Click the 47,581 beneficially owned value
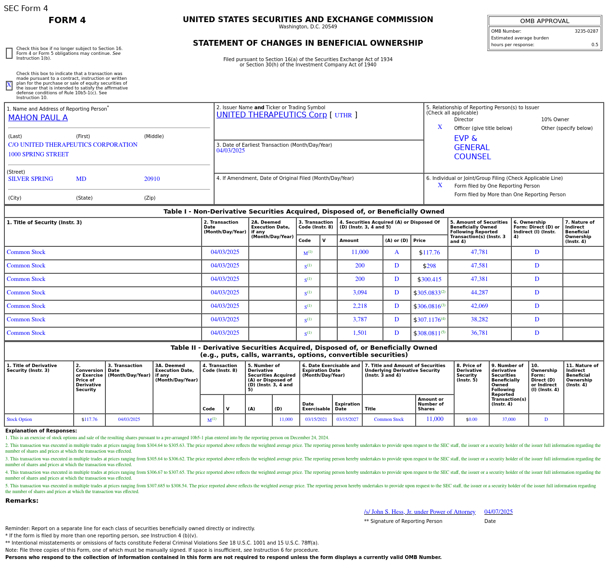608x572 pixels. pos(480,266)
